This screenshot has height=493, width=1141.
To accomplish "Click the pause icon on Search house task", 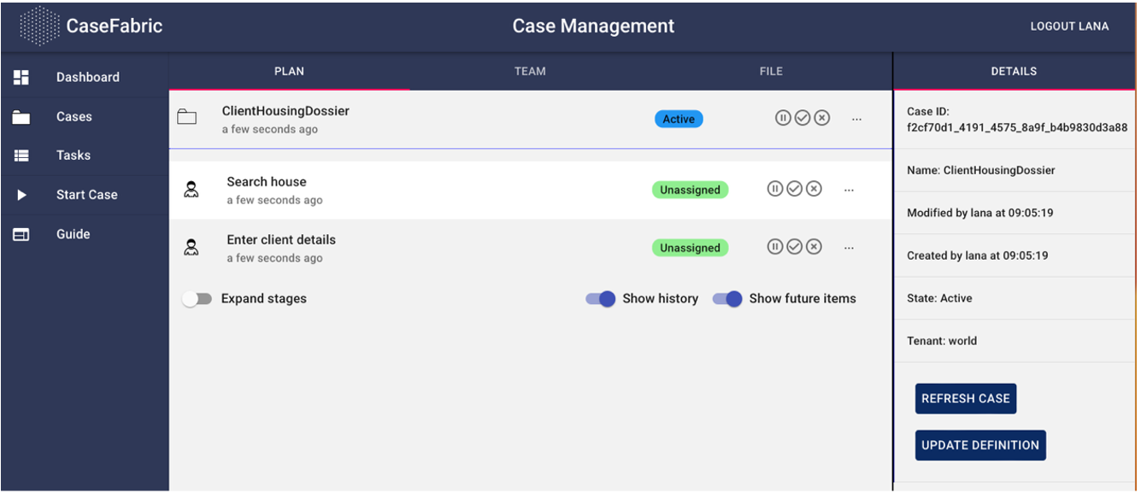I will [774, 189].
